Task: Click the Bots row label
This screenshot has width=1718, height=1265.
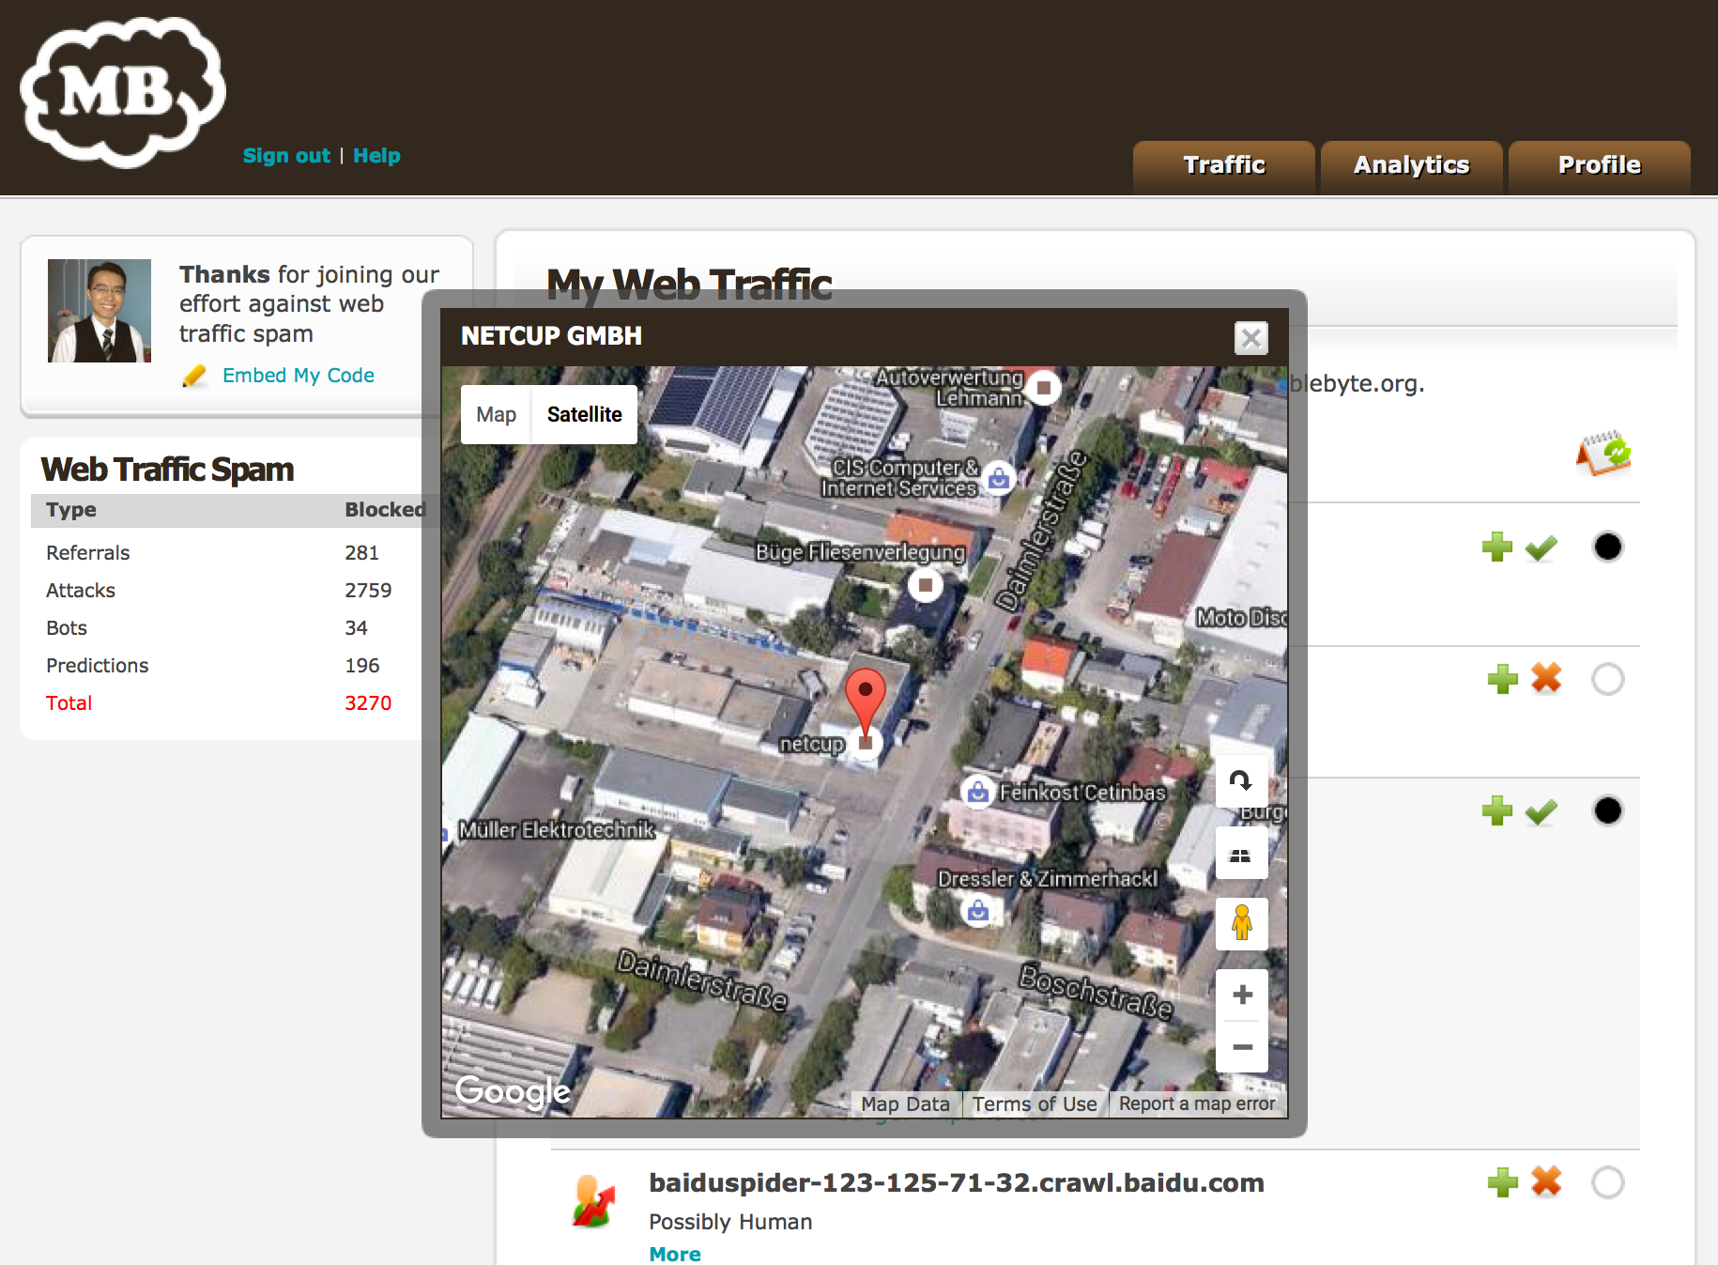Action: pyautogui.click(x=67, y=628)
